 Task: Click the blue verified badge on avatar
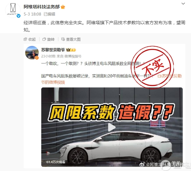click(x=19, y=16)
